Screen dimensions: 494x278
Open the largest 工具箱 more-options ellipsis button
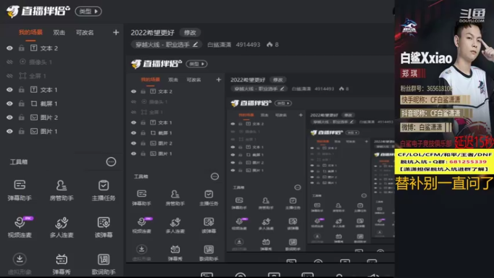(x=111, y=162)
